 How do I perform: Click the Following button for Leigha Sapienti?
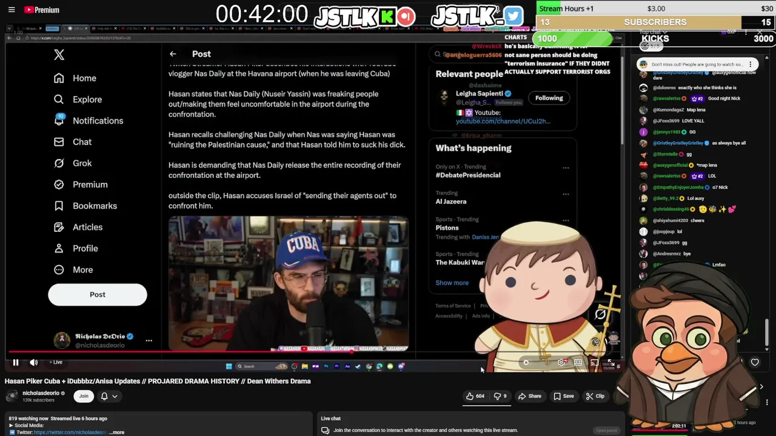(x=549, y=98)
